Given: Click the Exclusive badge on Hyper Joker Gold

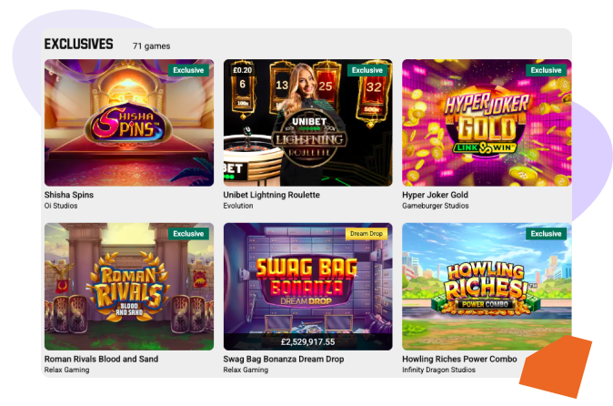Looking at the screenshot, I should 546,70.
